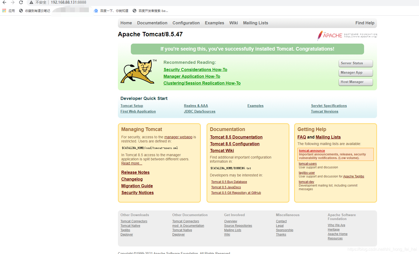Open Sponsorship link
The height and width of the screenshot is (254, 419).
[285, 230]
